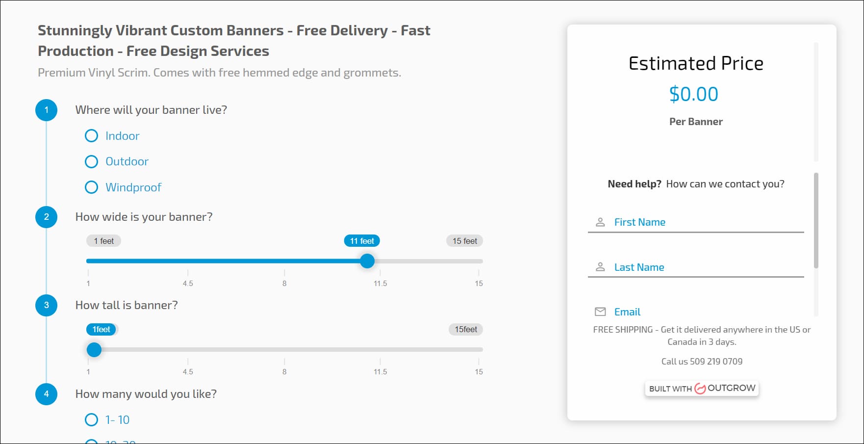Screen dimensions: 864x444
Task: Click the Outgrow logo icon
Action: [x=700, y=389]
